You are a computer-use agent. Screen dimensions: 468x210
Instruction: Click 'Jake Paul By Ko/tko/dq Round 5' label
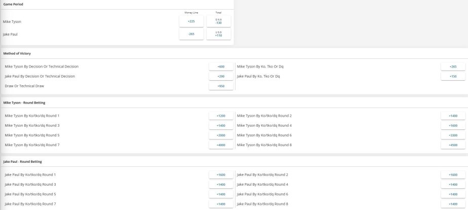pyautogui.click(x=30, y=194)
